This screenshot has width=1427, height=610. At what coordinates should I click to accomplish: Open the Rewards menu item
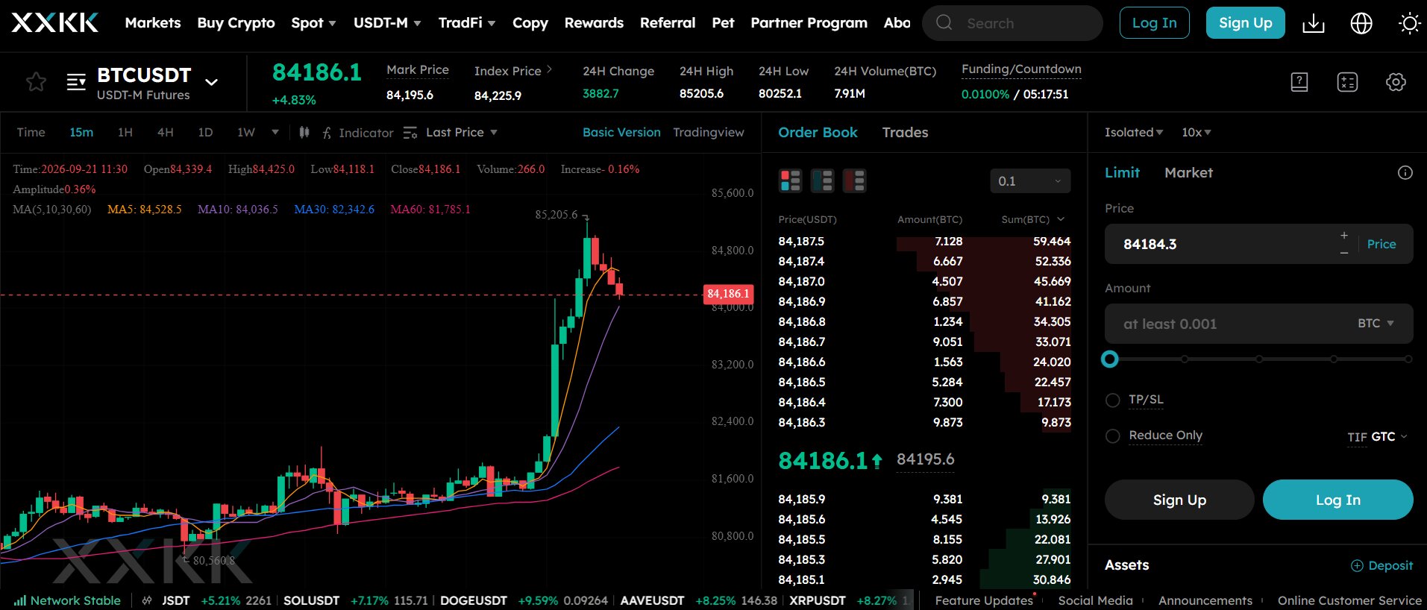coord(594,23)
